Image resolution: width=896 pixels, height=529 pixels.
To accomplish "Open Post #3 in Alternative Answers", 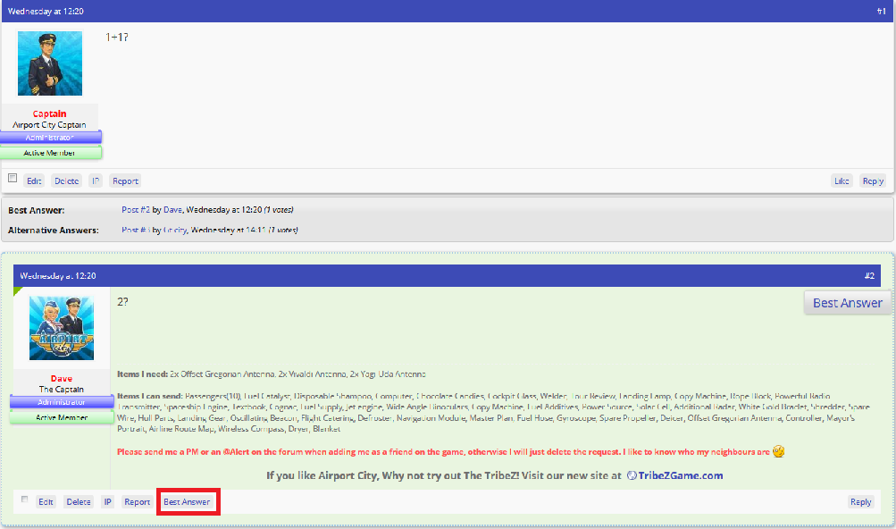I will pos(135,231).
